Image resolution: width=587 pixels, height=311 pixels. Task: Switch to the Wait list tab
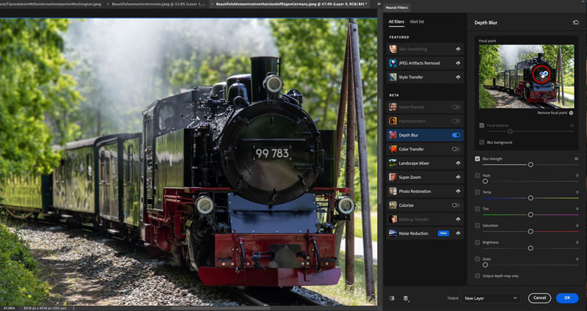[417, 22]
